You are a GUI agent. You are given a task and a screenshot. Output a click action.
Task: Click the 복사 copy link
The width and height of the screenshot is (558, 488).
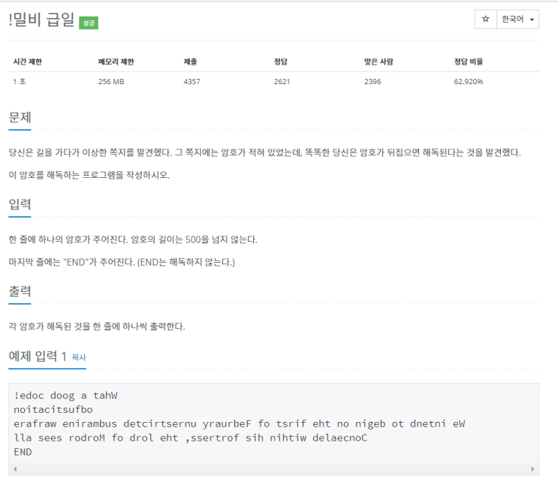(x=79, y=357)
